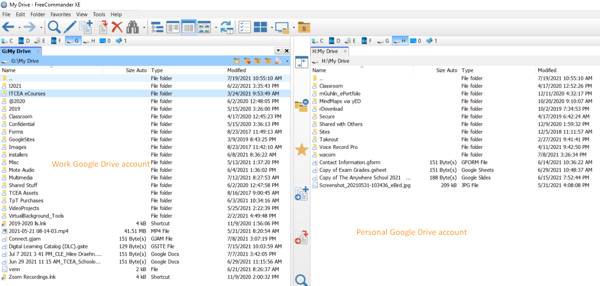This screenshot has height=286, width=600.
Task: Open the binoculars find dropdown arrow
Action: [x=144, y=28]
